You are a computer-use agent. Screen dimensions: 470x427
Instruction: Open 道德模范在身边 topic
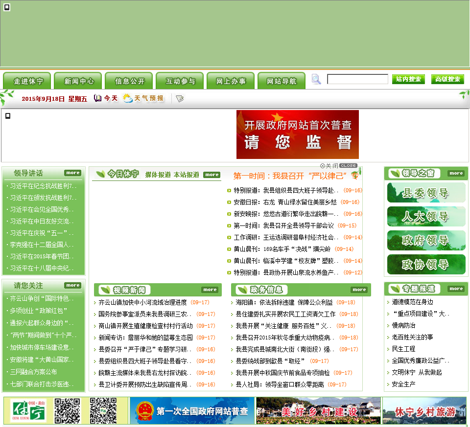(x=412, y=302)
